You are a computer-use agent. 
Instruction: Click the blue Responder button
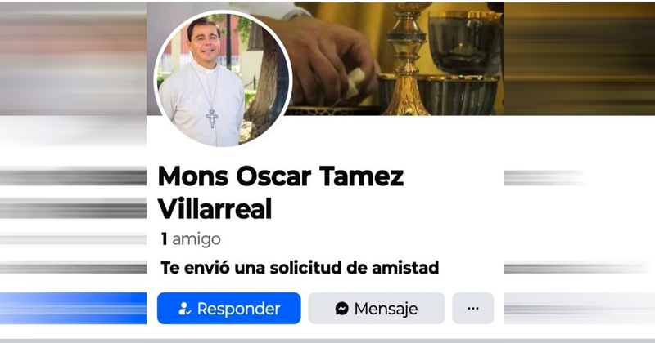[x=229, y=309]
